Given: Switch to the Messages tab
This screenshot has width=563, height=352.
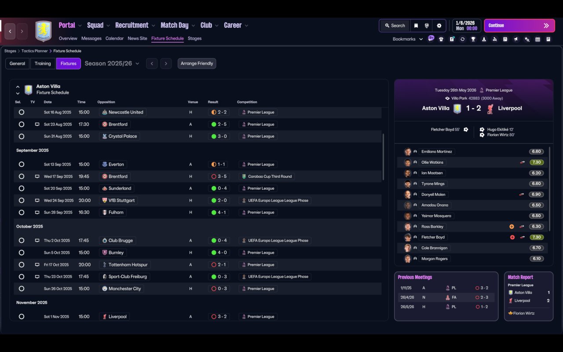Looking at the screenshot, I should (91, 38).
